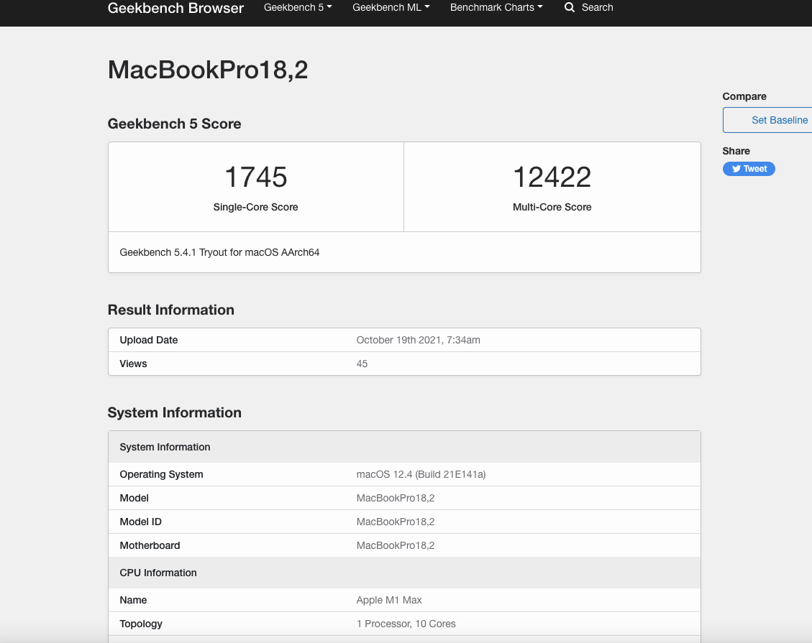Click the Name row label
Viewport: 812px width, 643px height.
133,600
